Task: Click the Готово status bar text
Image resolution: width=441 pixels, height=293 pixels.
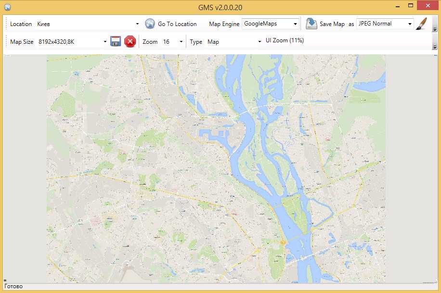Action: click(x=13, y=286)
